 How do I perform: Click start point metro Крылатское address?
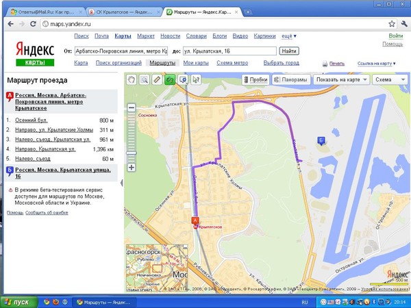coord(51,101)
